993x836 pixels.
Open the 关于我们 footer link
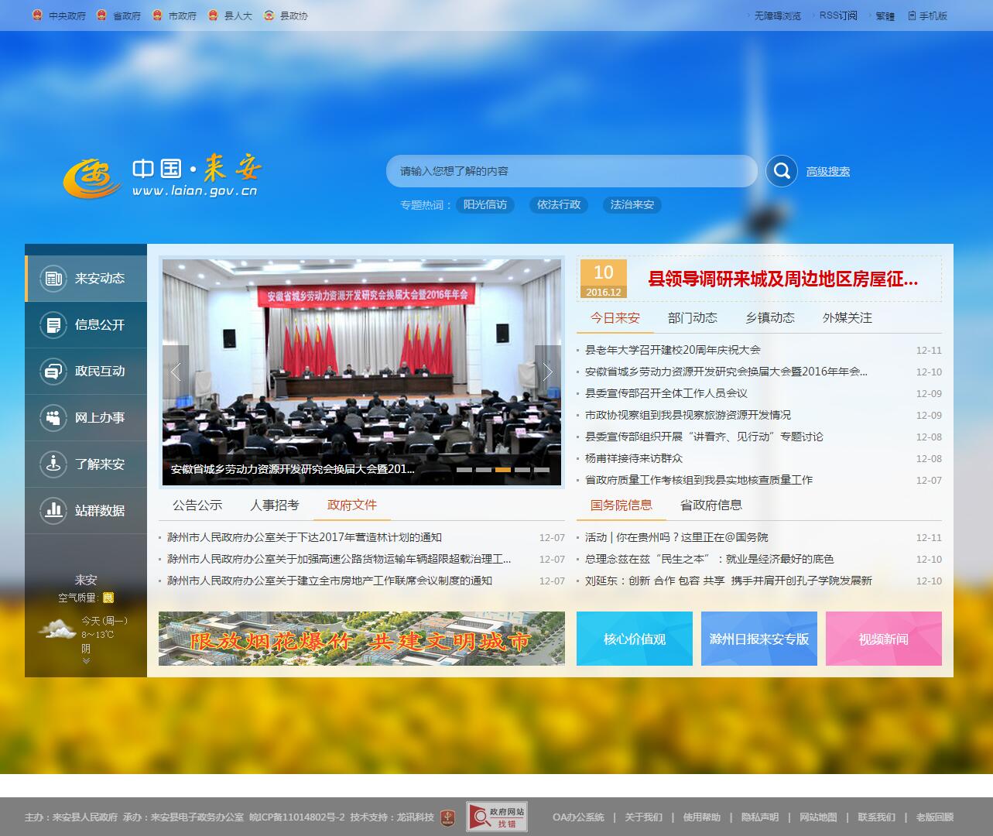pyautogui.click(x=643, y=817)
